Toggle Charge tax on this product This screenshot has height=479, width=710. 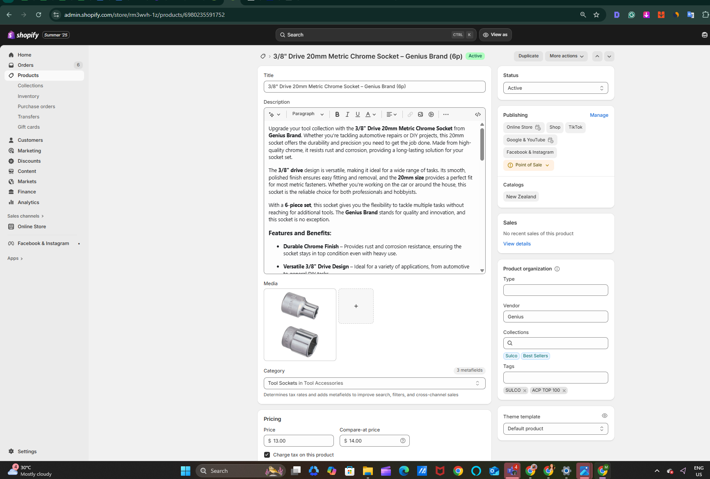pos(267,455)
